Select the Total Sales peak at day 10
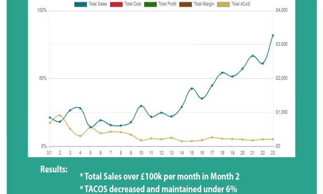The height and width of the screenshot is (194, 323). pos(141,106)
